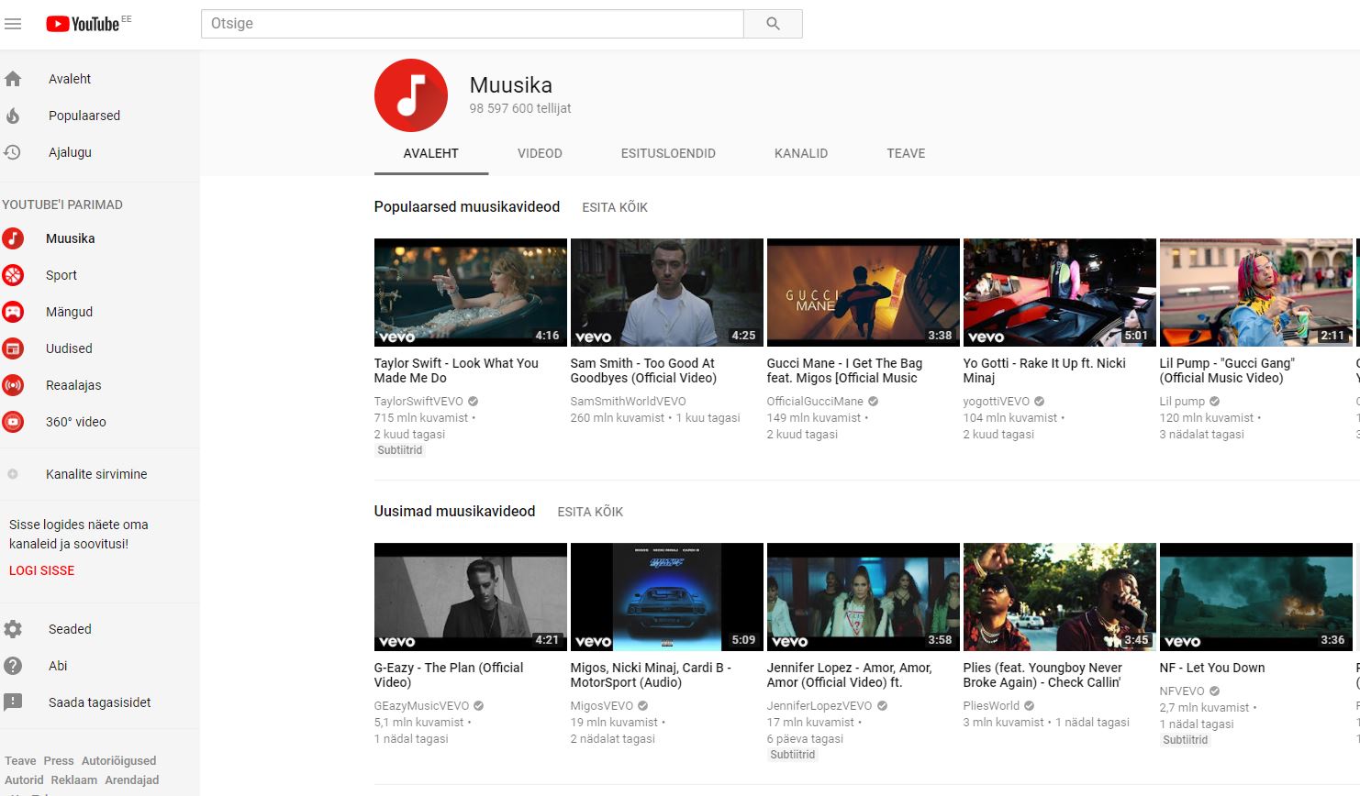Open the ESITUSLOENDID tab

(668, 153)
